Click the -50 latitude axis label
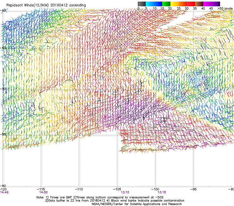Image resolution: width=234 pixels, height=206 pixels. (x=3, y=89)
